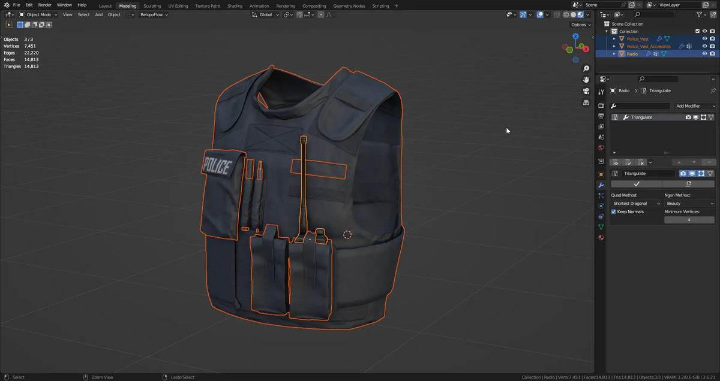
Task: Open the Physics properties tab icon
Action: tap(601, 206)
